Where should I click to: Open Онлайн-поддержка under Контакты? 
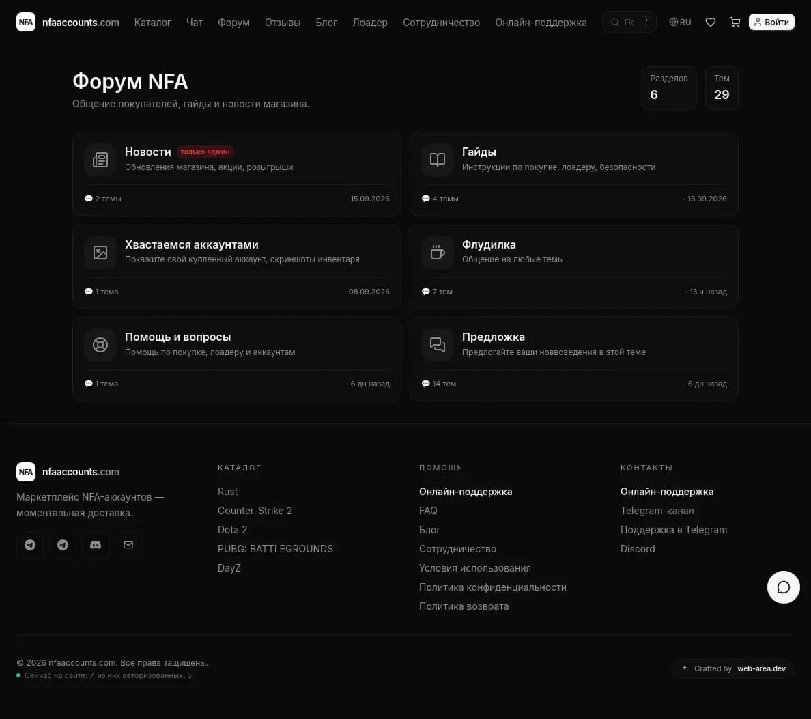667,492
